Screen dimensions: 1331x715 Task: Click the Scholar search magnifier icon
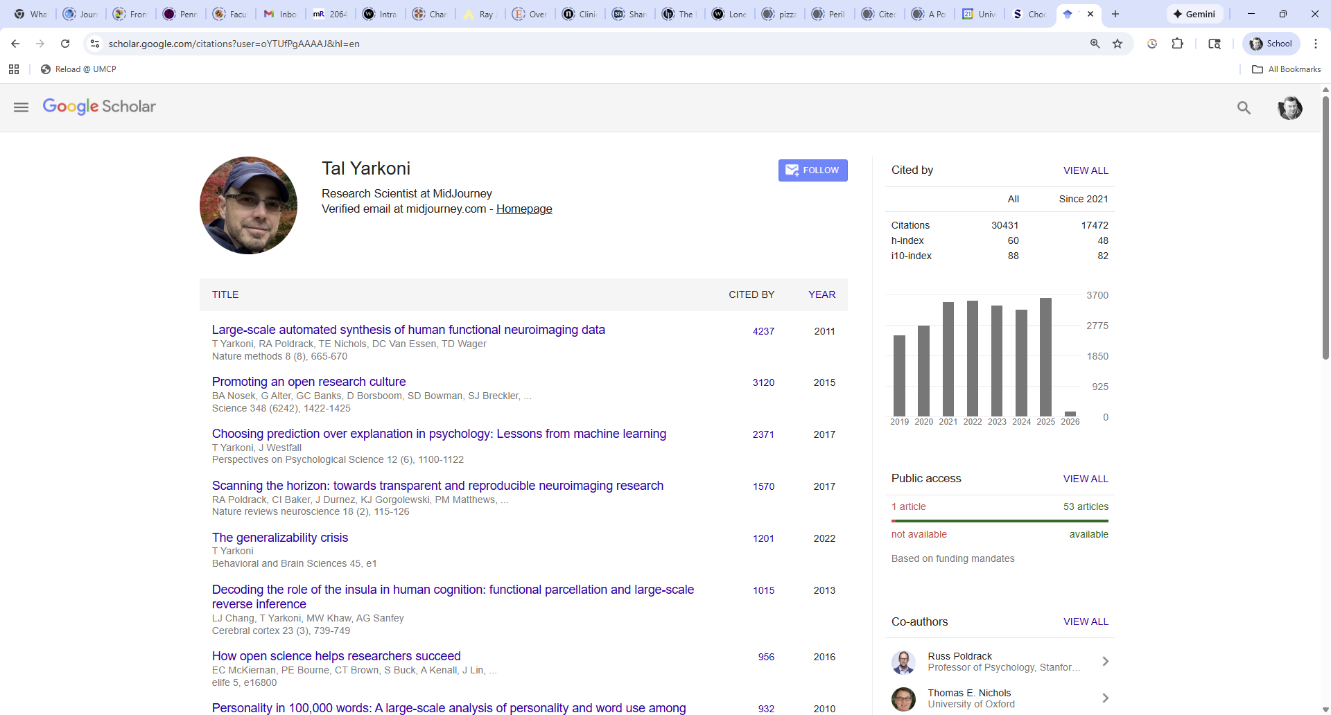click(x=1244, y=107)
